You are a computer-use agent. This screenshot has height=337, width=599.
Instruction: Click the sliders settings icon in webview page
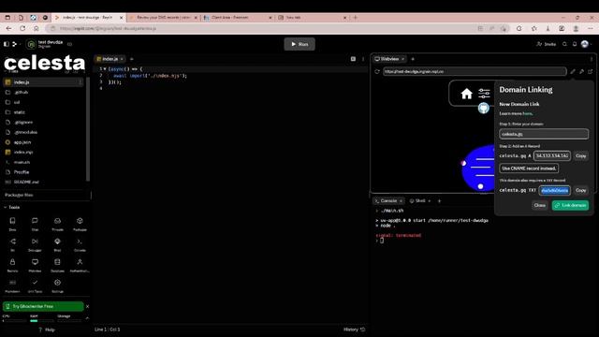pos(484,94)
